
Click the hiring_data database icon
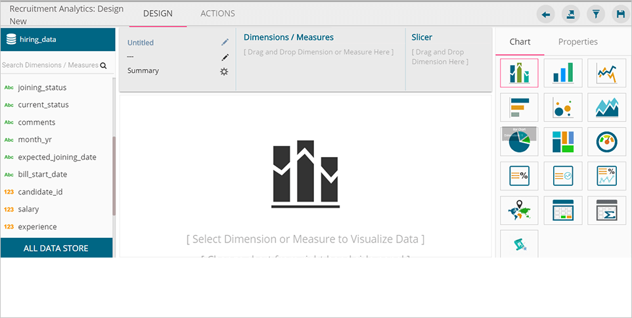tap(11, 39)
